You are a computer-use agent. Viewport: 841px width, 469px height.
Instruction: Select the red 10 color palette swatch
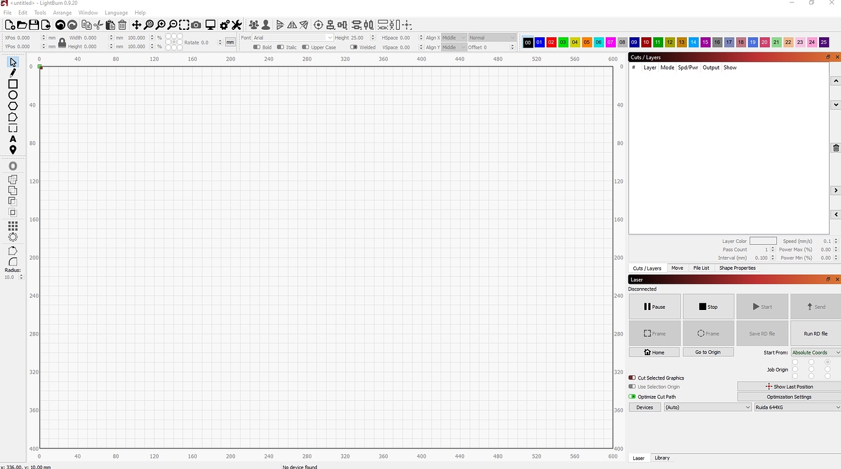pos(645,42)
